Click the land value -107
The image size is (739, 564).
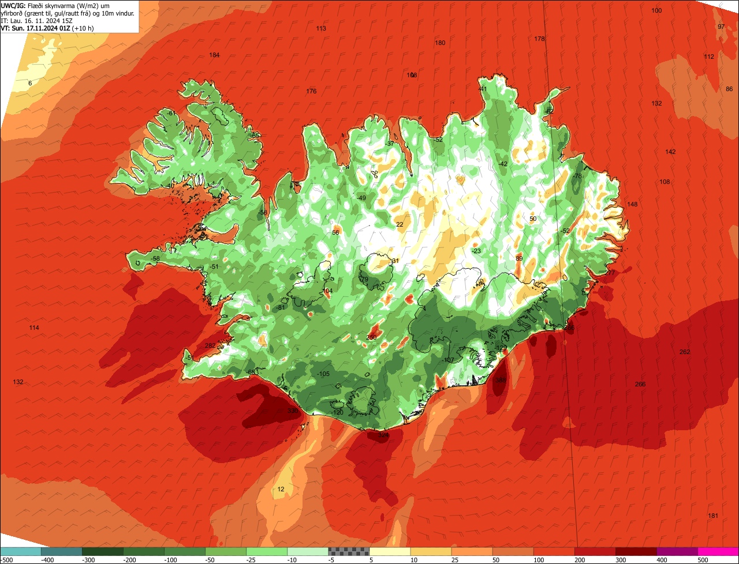pyautogui.click(x=448, y=360)
